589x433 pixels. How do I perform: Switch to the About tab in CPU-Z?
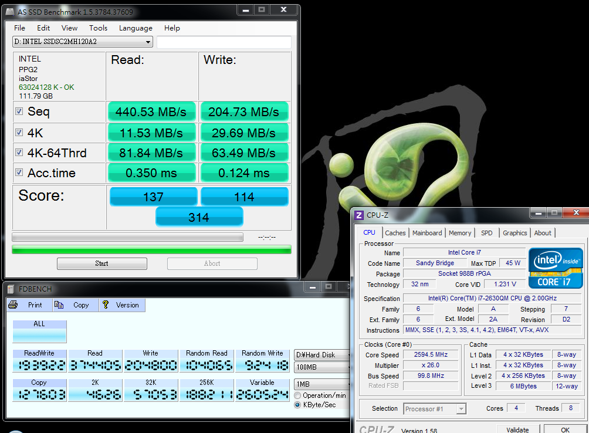(x=543, y=233)
